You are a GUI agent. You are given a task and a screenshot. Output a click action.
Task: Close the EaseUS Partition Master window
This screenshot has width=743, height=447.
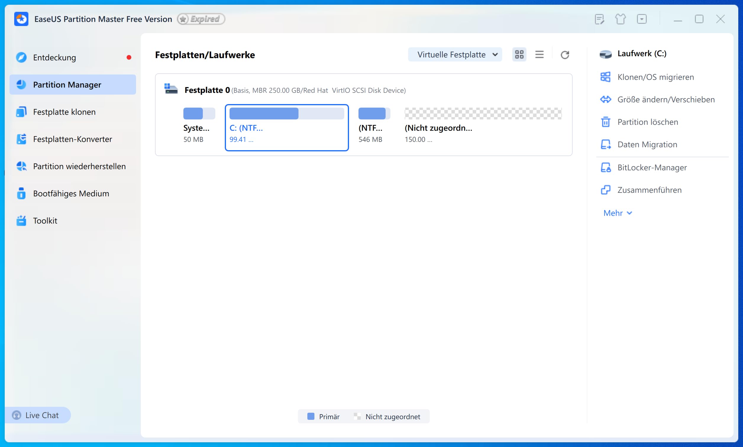click(721, 19)
